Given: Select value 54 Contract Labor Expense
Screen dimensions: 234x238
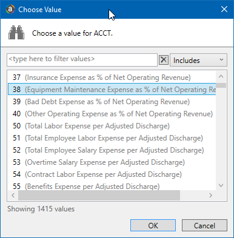Looking at the screenshot, I should pos(112,174).
